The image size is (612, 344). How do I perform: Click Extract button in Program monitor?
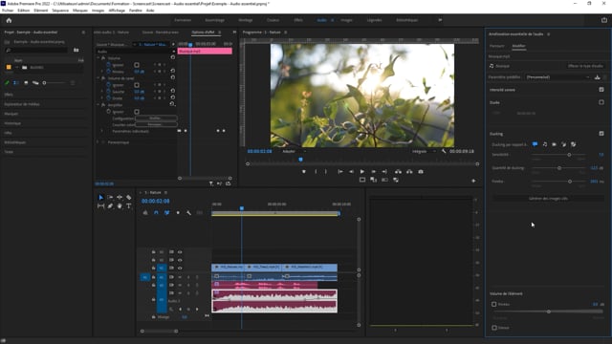click(409, 172)
